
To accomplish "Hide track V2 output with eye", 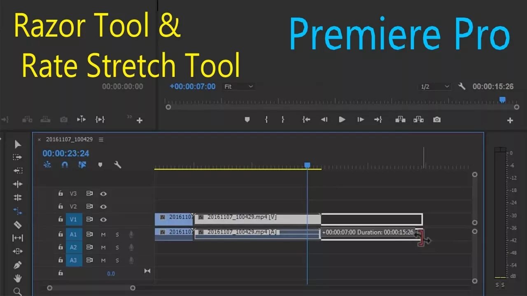I will click(x=104, y=207).
